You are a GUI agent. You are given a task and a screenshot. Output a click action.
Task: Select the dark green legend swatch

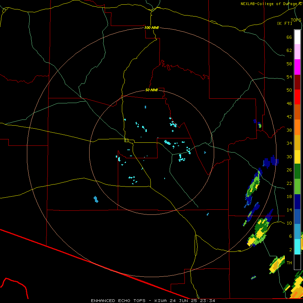pos(297,171)
